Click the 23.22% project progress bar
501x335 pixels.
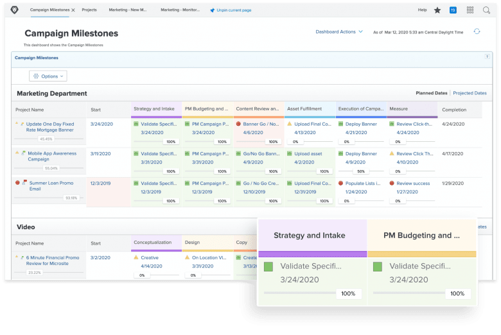[x=49, y=272]
